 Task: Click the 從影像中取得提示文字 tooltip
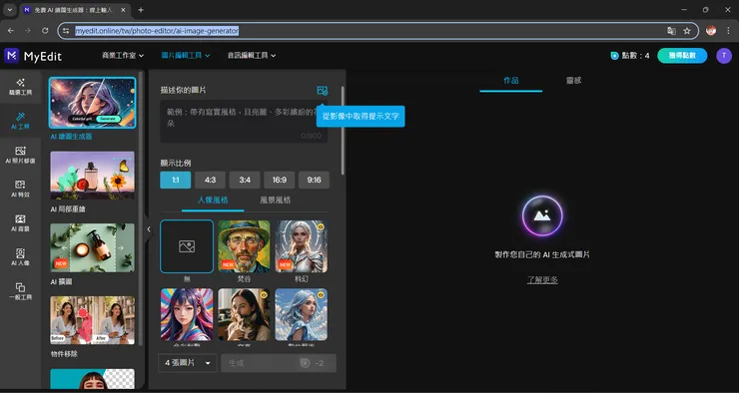click(x=361, y=116)
